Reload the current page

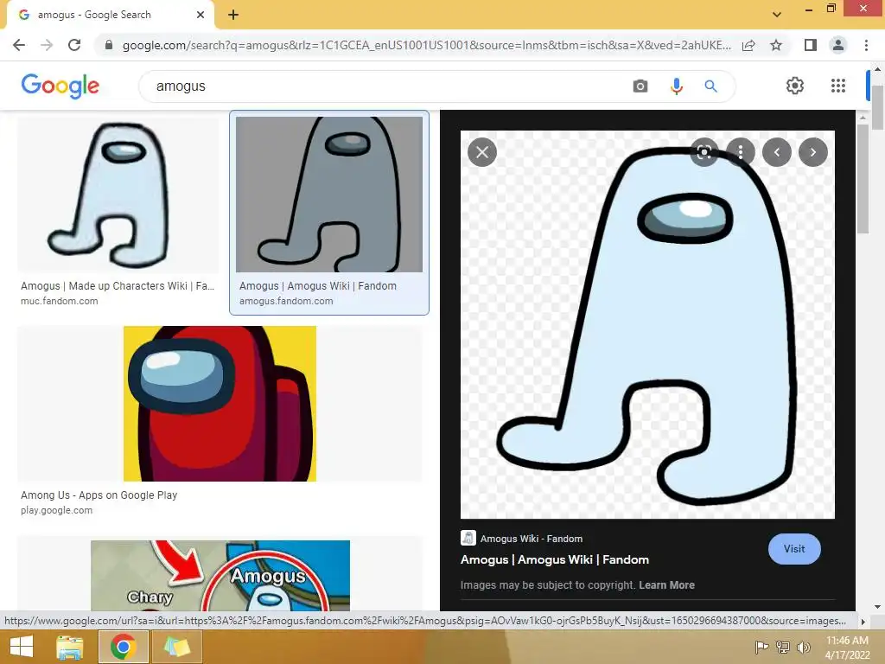74,45
